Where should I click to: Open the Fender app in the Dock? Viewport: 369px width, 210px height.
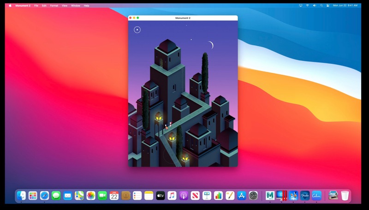pos(305,195)
